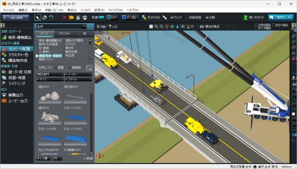Image resolution: width=297 pixels, height=169 pixels.
Task: Select the お気に入り radio button
Action: click(37, 68)
